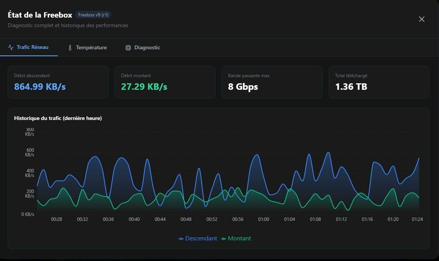Click the Débit montant card
The height and width of the screenshot is (261, 439).
pos(165,82)
